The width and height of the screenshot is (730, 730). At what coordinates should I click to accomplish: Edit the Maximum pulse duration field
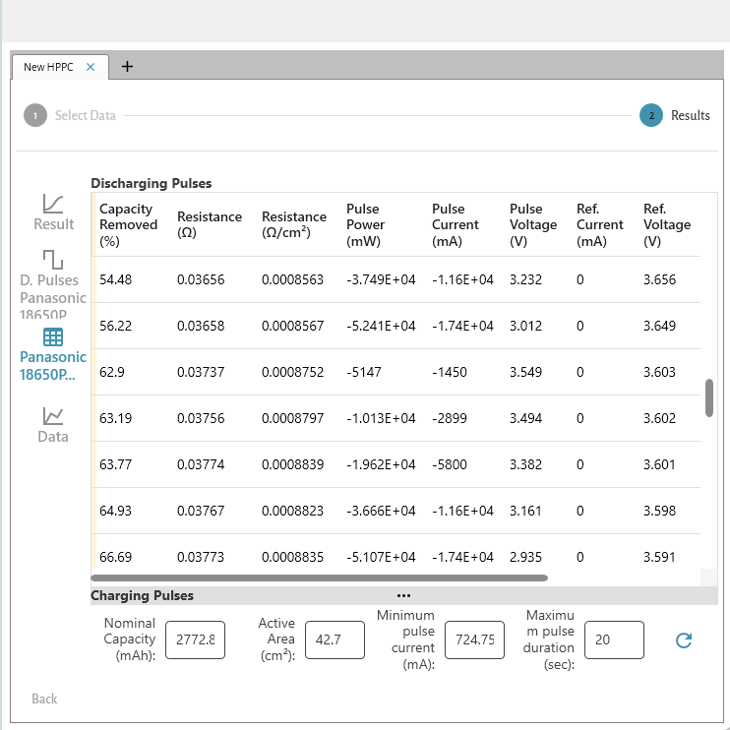pyautogui.click(x=614, y=639)
